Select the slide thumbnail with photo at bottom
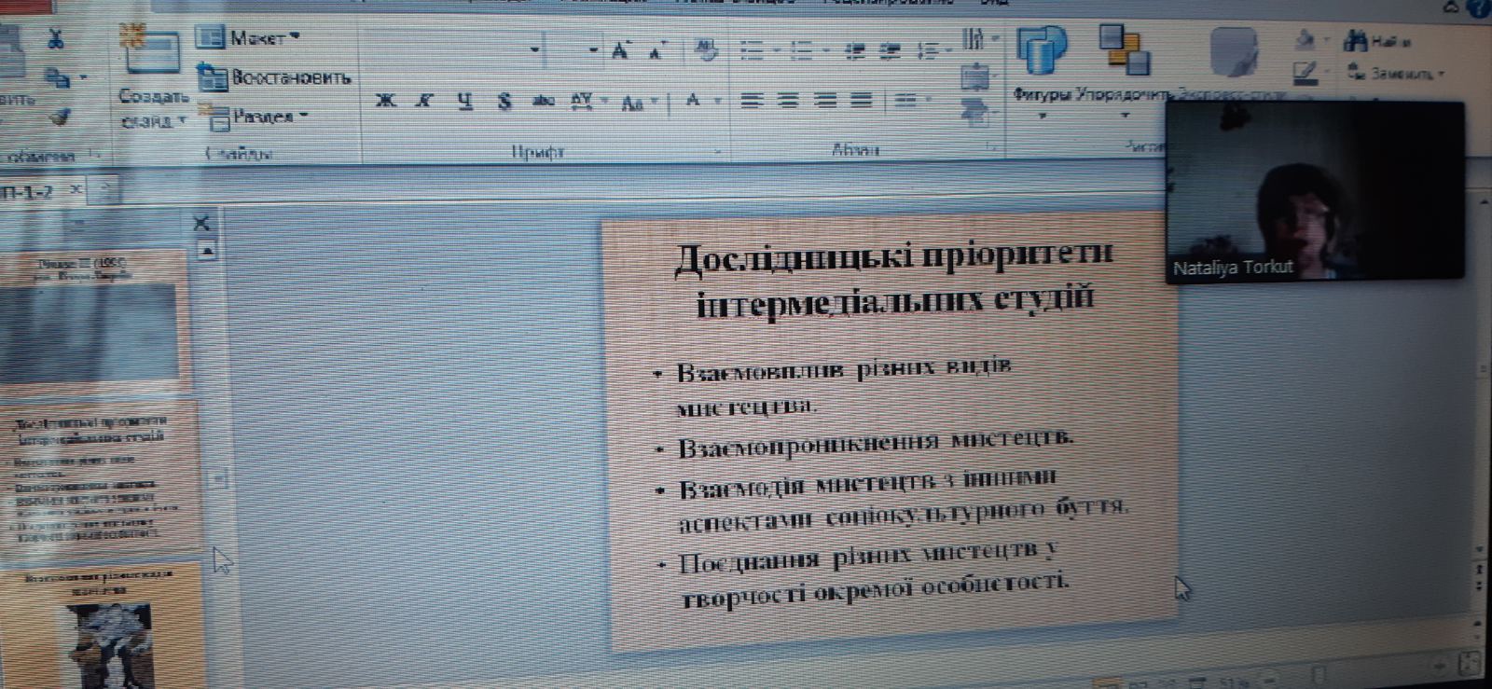Image resolution: width=1492 pixels, height=689 pixels. click(100, 626)
